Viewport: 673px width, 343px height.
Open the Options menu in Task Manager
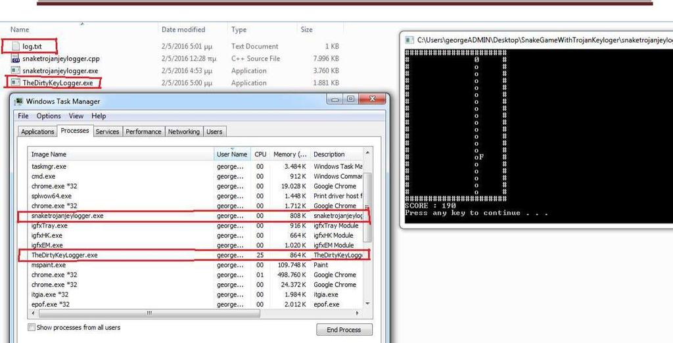point(49,116)
